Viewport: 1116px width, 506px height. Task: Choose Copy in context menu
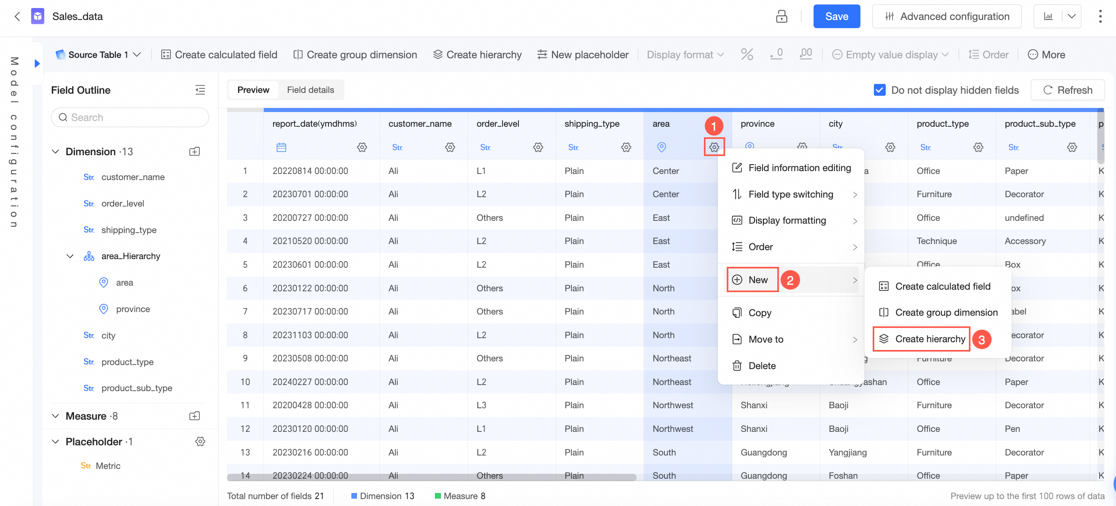tap(791, 313)
